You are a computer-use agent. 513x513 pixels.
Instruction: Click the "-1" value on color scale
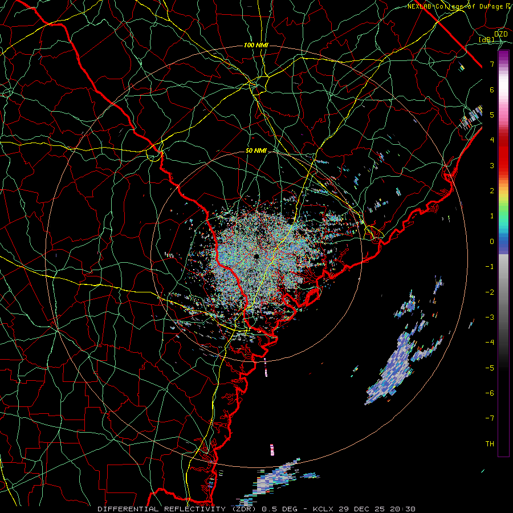[x=490, y=267]
